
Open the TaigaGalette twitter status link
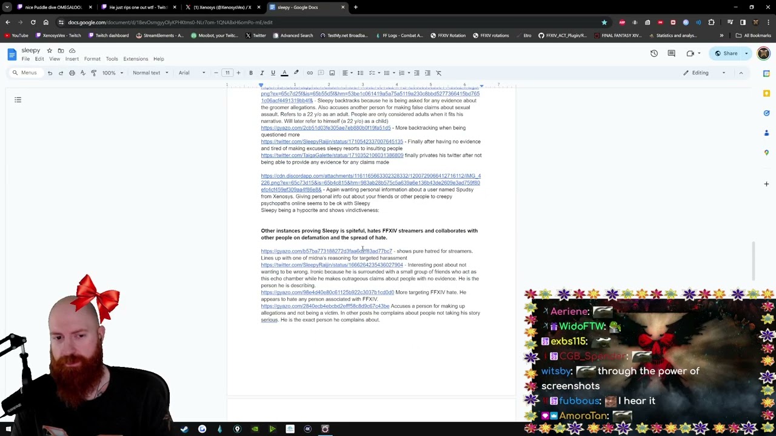(332, 155)
